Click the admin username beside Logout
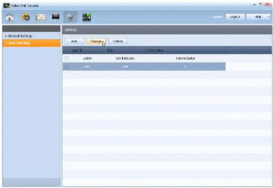 218,17
